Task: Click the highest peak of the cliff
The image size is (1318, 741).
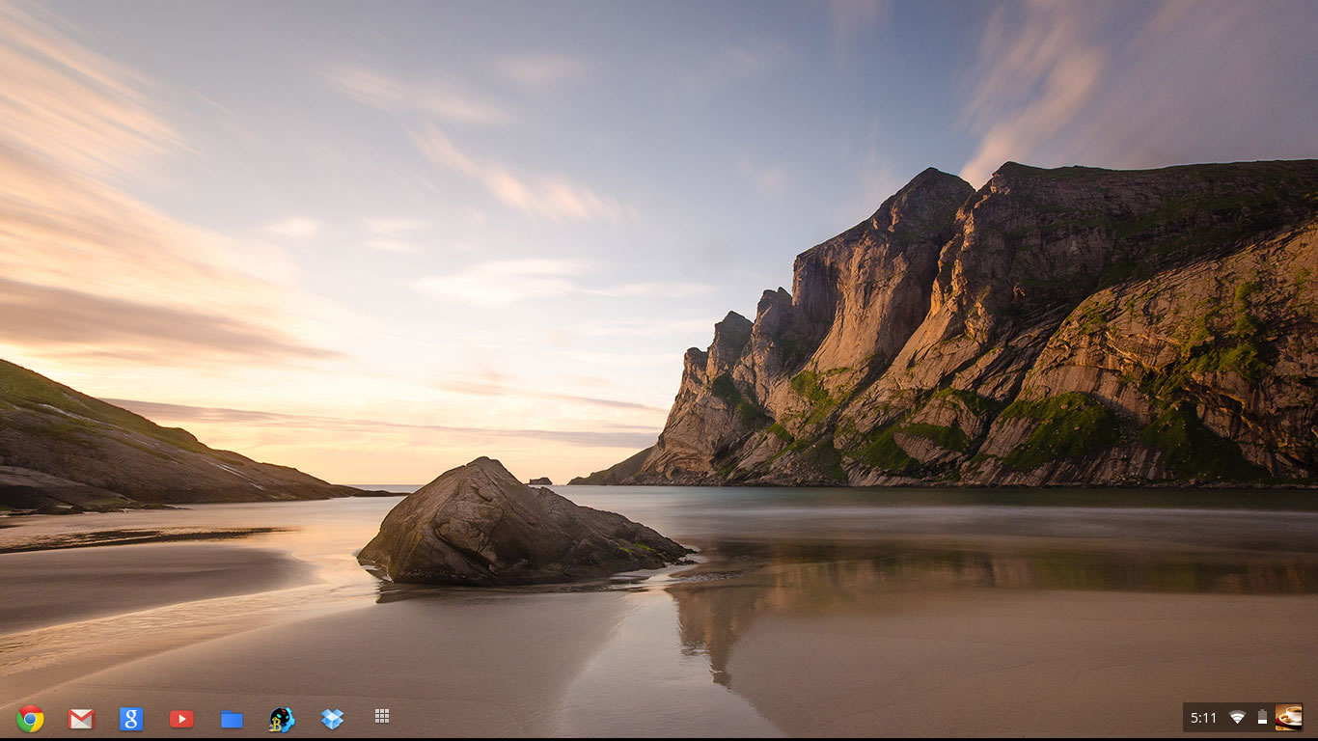Action: coord(931,174)
